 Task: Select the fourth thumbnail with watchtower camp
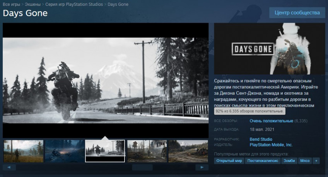[147, 151]
